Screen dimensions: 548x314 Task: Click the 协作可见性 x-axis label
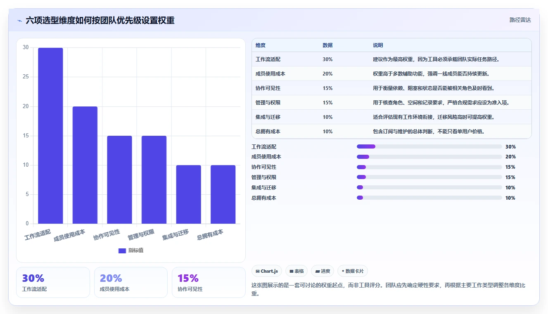(107, 235)
